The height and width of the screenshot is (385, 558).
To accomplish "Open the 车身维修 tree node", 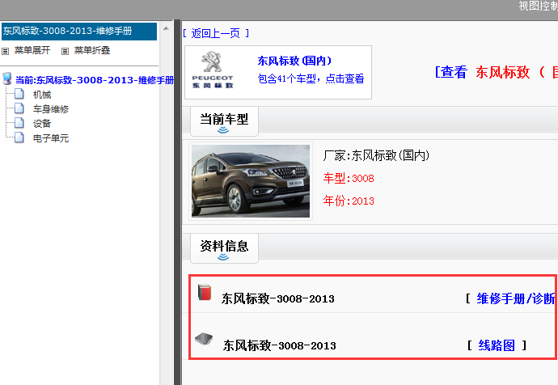I will click(51, 109).
